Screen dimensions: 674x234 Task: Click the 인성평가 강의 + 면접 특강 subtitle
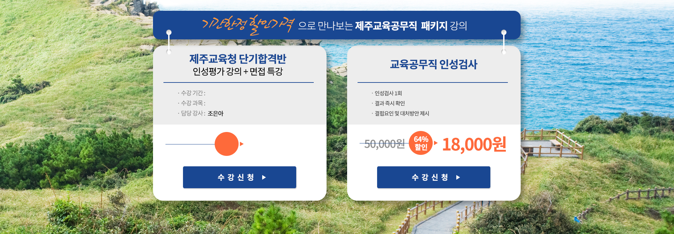[239, 71]
